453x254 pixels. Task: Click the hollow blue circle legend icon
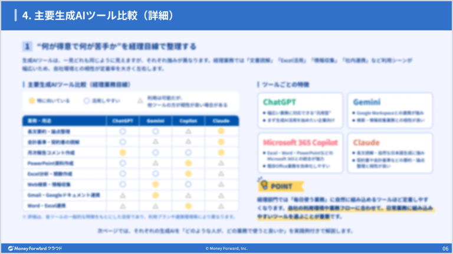pos(86,101)
